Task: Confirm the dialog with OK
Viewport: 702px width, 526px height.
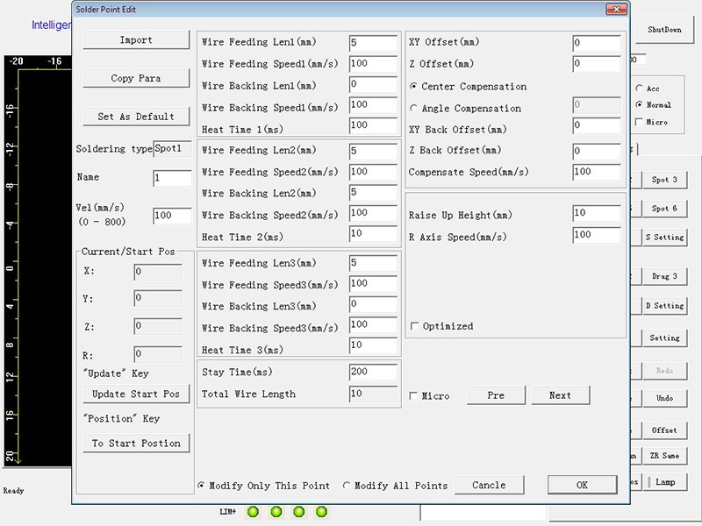Action: click(582, 485)
